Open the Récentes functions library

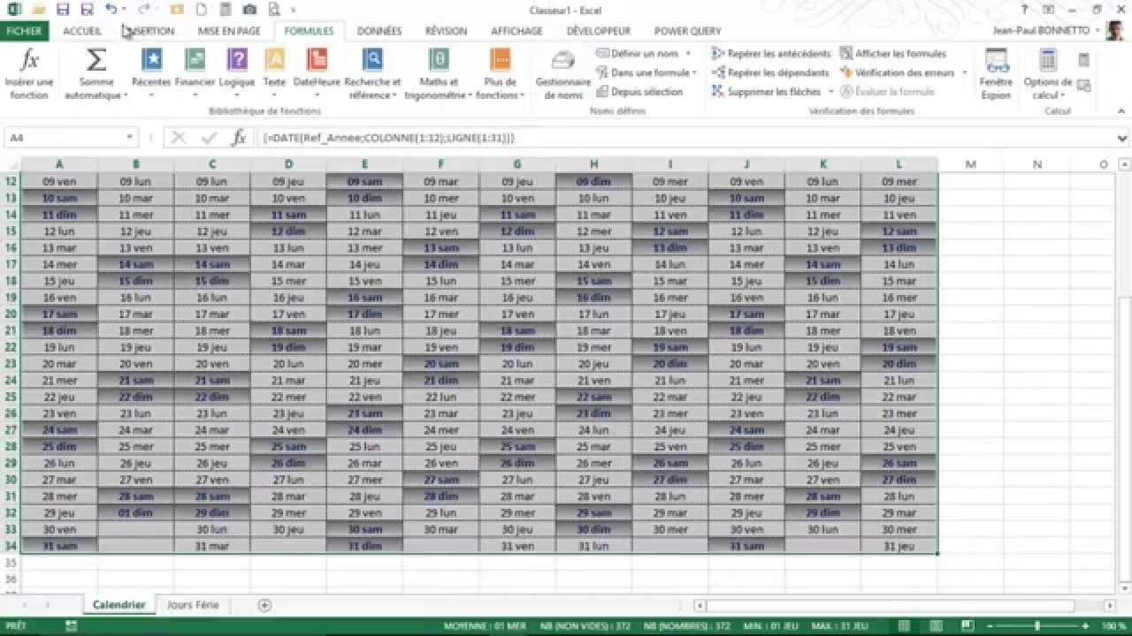point(151,73)
